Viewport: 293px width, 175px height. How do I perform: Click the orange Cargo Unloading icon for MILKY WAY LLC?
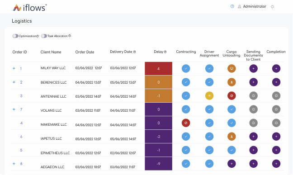(x=232, y=68)
